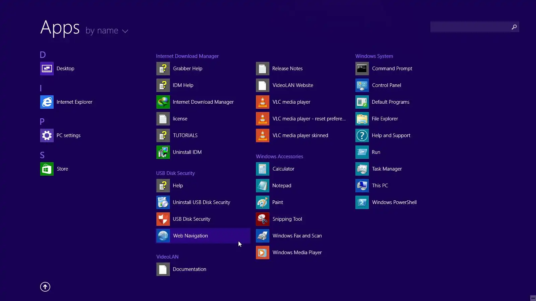Launch Internet Download Manager icon
Screen dimensions: 536x301
click(x=163, y=102)
